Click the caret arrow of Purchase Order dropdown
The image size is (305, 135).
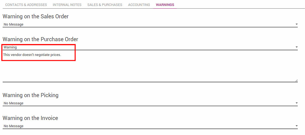(x=296, y=47)
